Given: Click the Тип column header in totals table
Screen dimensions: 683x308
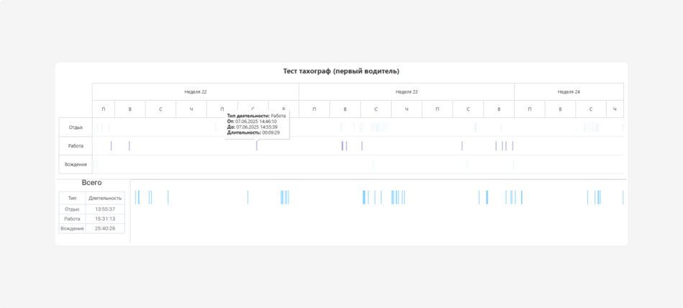Looking at the screenshot, I should [72, 197].
